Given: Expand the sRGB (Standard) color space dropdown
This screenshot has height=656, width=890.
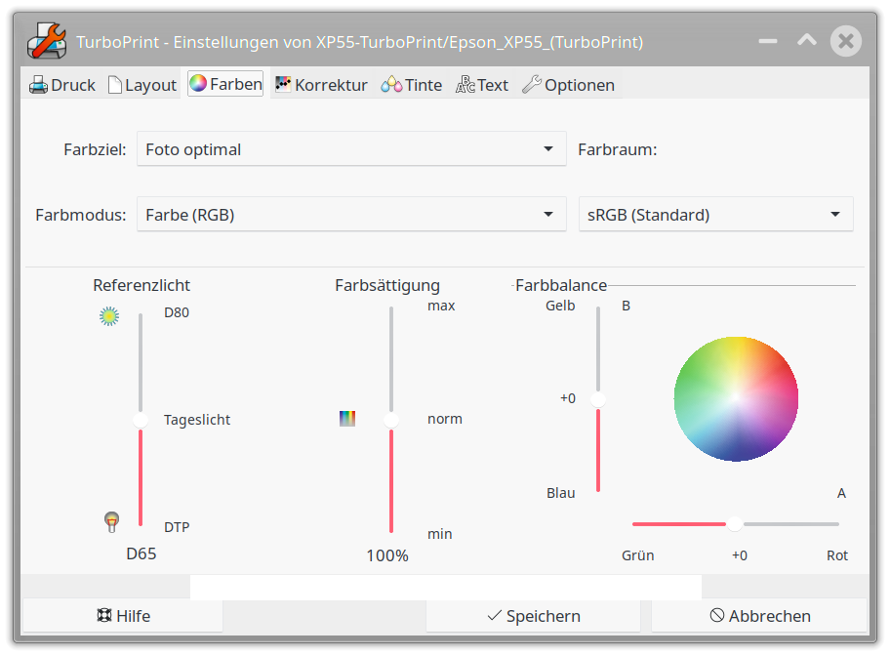Looking at the screenshot, I should coord(716,215).
